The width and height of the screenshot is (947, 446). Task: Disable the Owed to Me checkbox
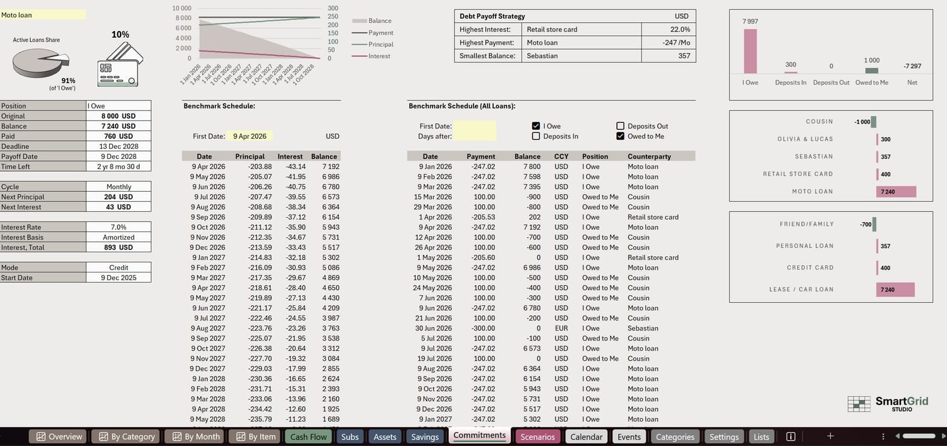(620, 136)
